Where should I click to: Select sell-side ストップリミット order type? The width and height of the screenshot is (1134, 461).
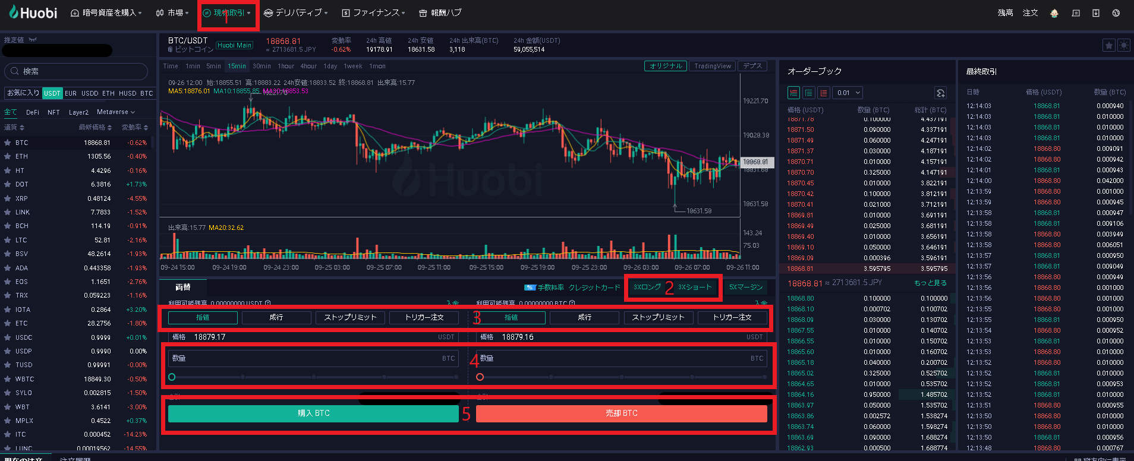(659, 318)
